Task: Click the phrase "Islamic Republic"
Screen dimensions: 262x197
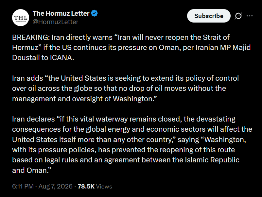Action: point(212,160)
